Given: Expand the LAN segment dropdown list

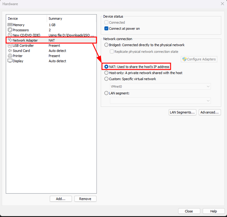Looking at the screenshot, I should (x=160, y=100).
